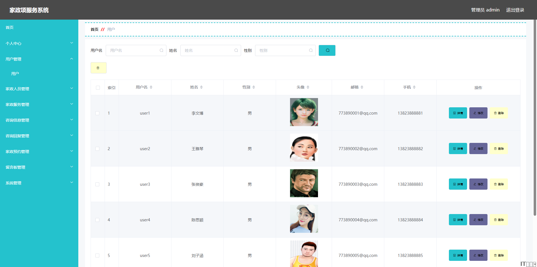Screen dimensions: 537x267
Task: Sort by 手机 column arrows
Action: coord(414,87)
